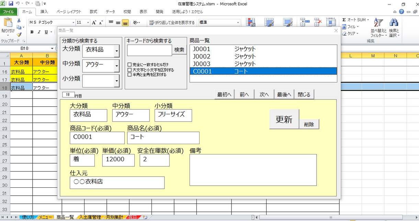
Task: Open Conditional Formatting icon
Action: [251, 22]
